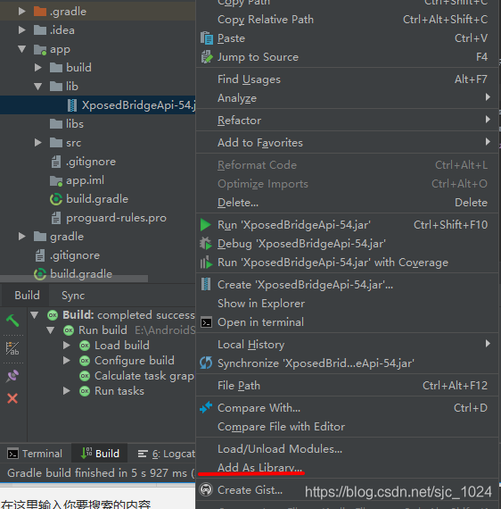Open the 6: Logcat tool window tab
Image resolution: width=501 pixels, height=509 pixels.
pos(166,454)
